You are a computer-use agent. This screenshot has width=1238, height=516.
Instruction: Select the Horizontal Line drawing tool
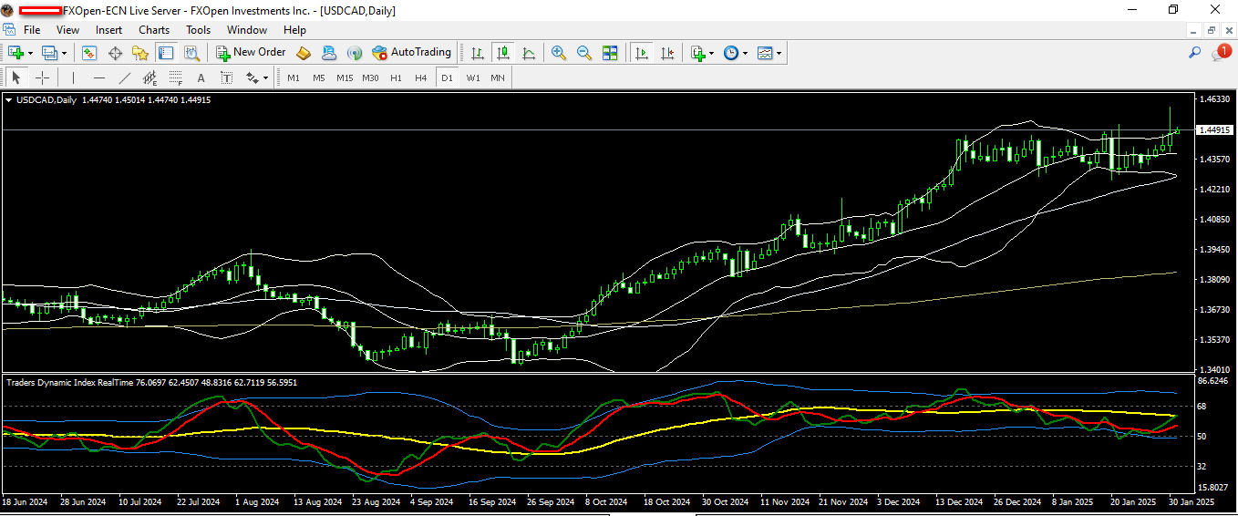coord(98,77)
